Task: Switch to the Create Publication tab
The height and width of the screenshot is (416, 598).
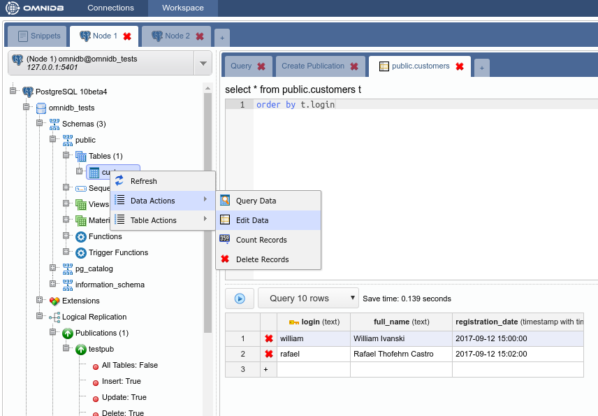Action: (312, 66)
